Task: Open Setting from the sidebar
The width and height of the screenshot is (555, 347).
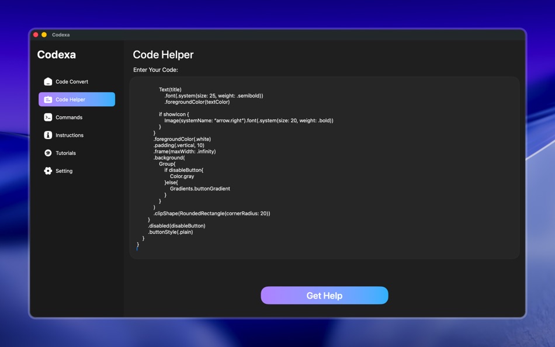Action: pyautogui.click(x=77, y=171)
